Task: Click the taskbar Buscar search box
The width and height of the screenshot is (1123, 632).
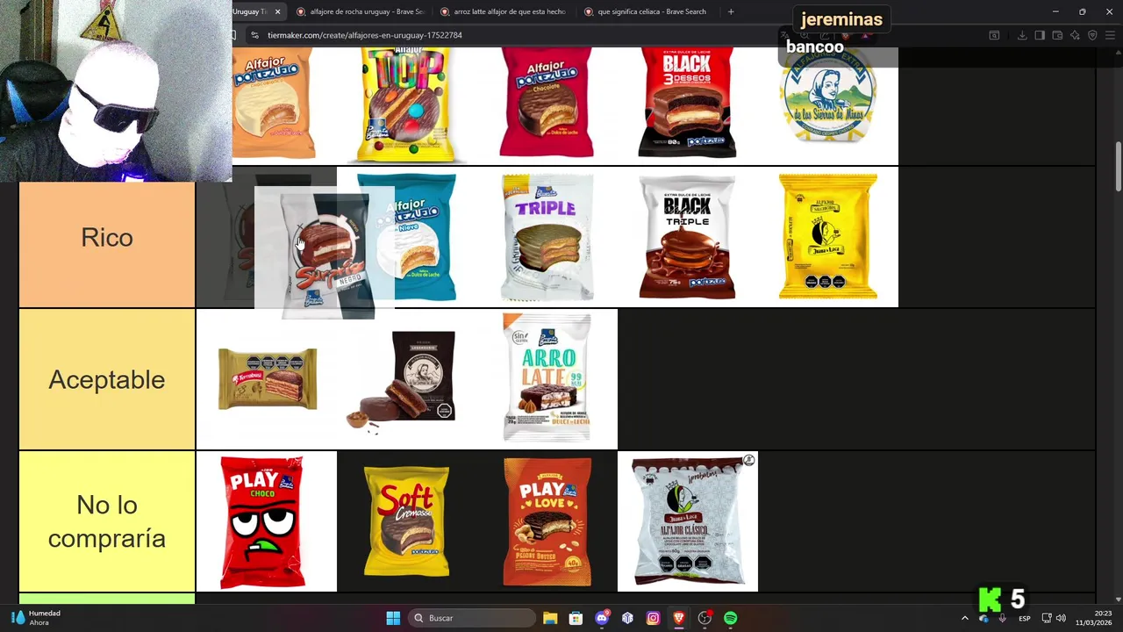Action: (x=472, y=618)
